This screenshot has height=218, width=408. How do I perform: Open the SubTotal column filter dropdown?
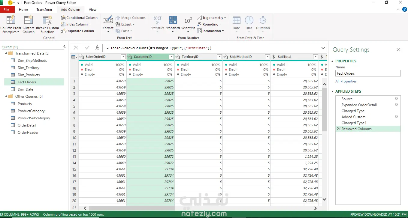click(x=316, y=57)
